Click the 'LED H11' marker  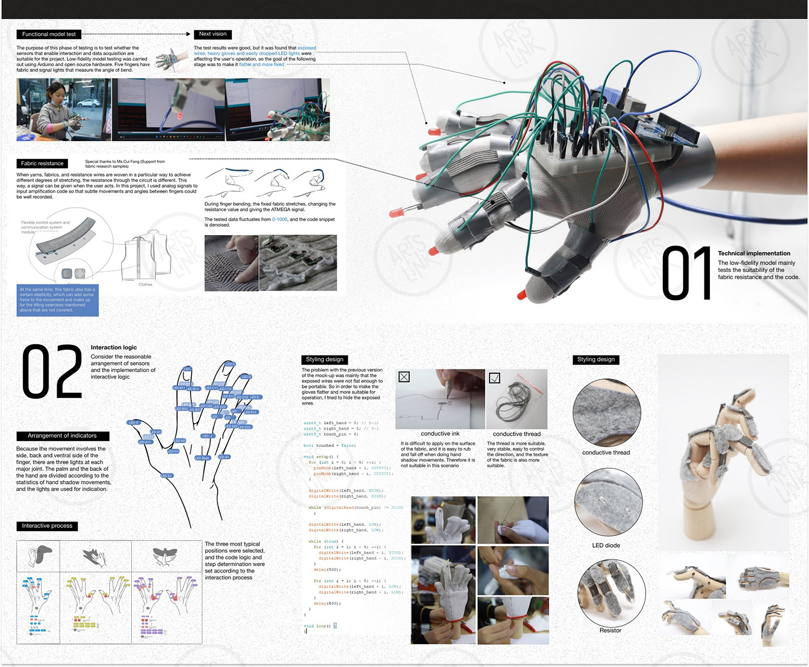173,451
